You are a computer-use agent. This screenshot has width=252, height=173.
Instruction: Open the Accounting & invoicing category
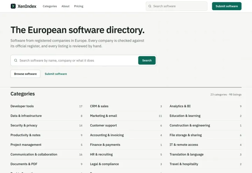coord(126,135)
